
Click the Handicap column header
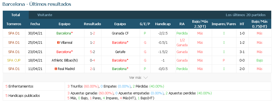[x=163, y=24]
